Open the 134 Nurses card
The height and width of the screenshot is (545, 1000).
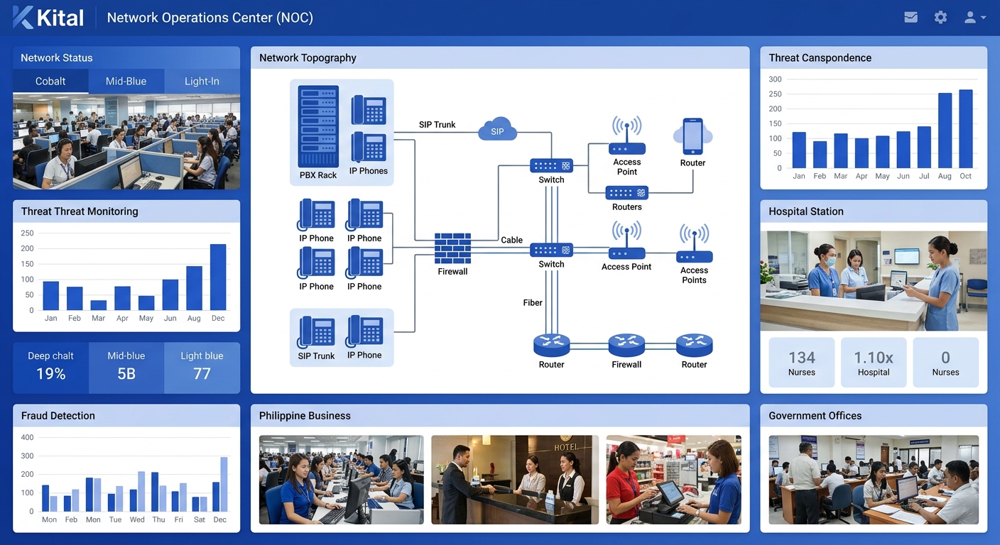(802, 362)
